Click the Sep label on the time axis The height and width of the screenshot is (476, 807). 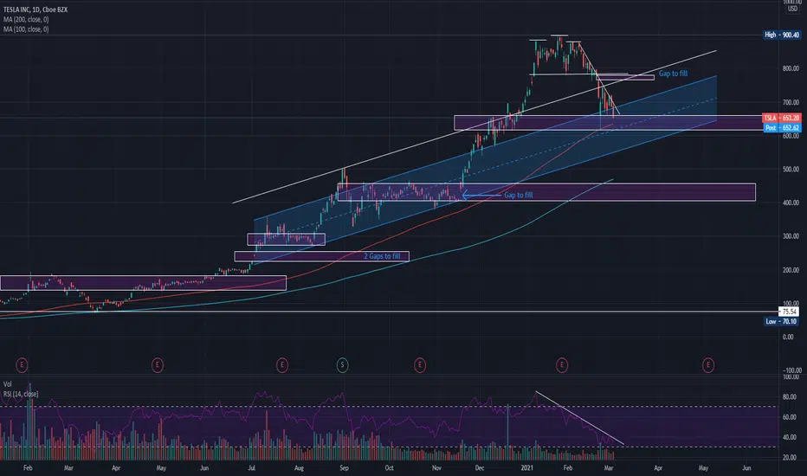pyautogui.click(x=344, y=467)
